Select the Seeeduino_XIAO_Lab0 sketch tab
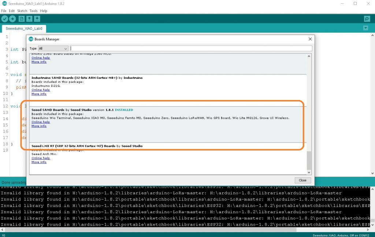375x237 pixels. (24, 29)
